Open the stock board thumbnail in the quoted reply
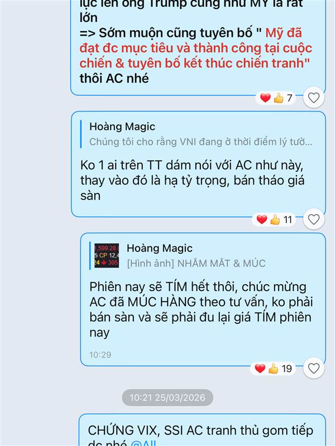This screenshot has width=335, height=446. point(107,256)
